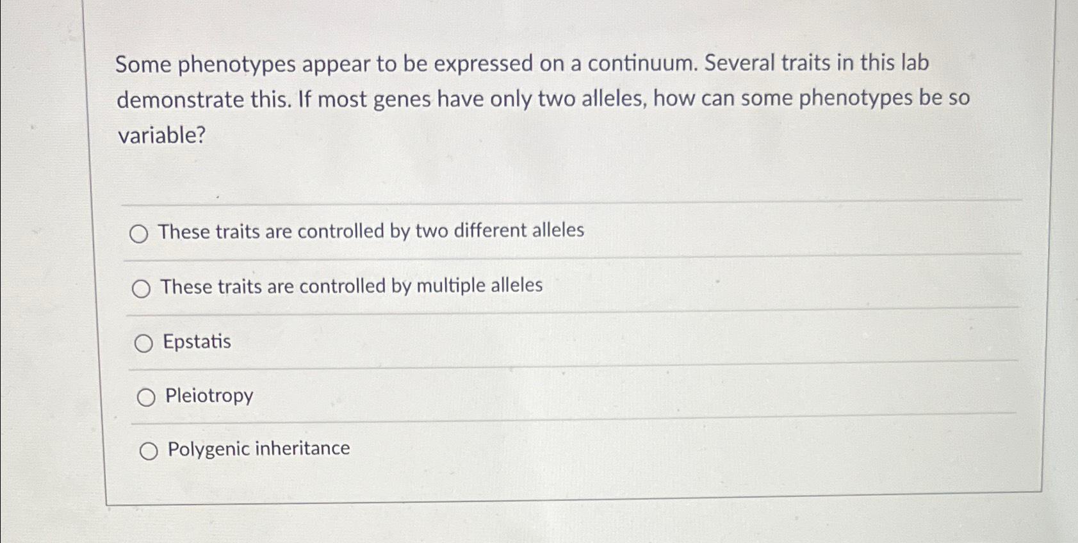Choose the 'Epstatis' answer option
The height and width of the screenshot is (543, 1078).
[x=143, y=343]
